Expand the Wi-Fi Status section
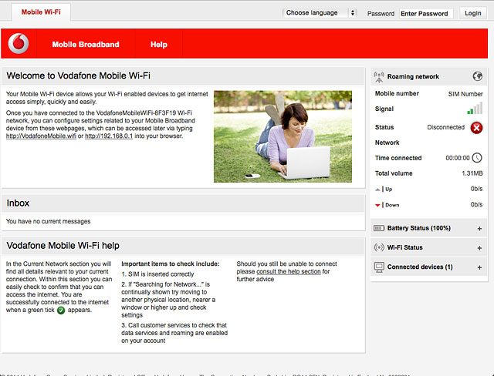Viewport: 494px width, 376px height. click(479, 248)
